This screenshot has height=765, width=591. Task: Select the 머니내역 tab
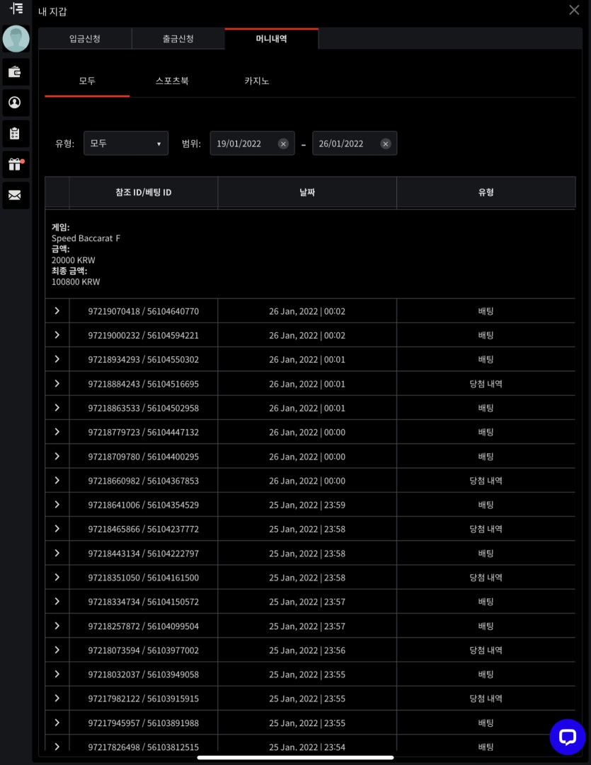click(x=272, y=39)
